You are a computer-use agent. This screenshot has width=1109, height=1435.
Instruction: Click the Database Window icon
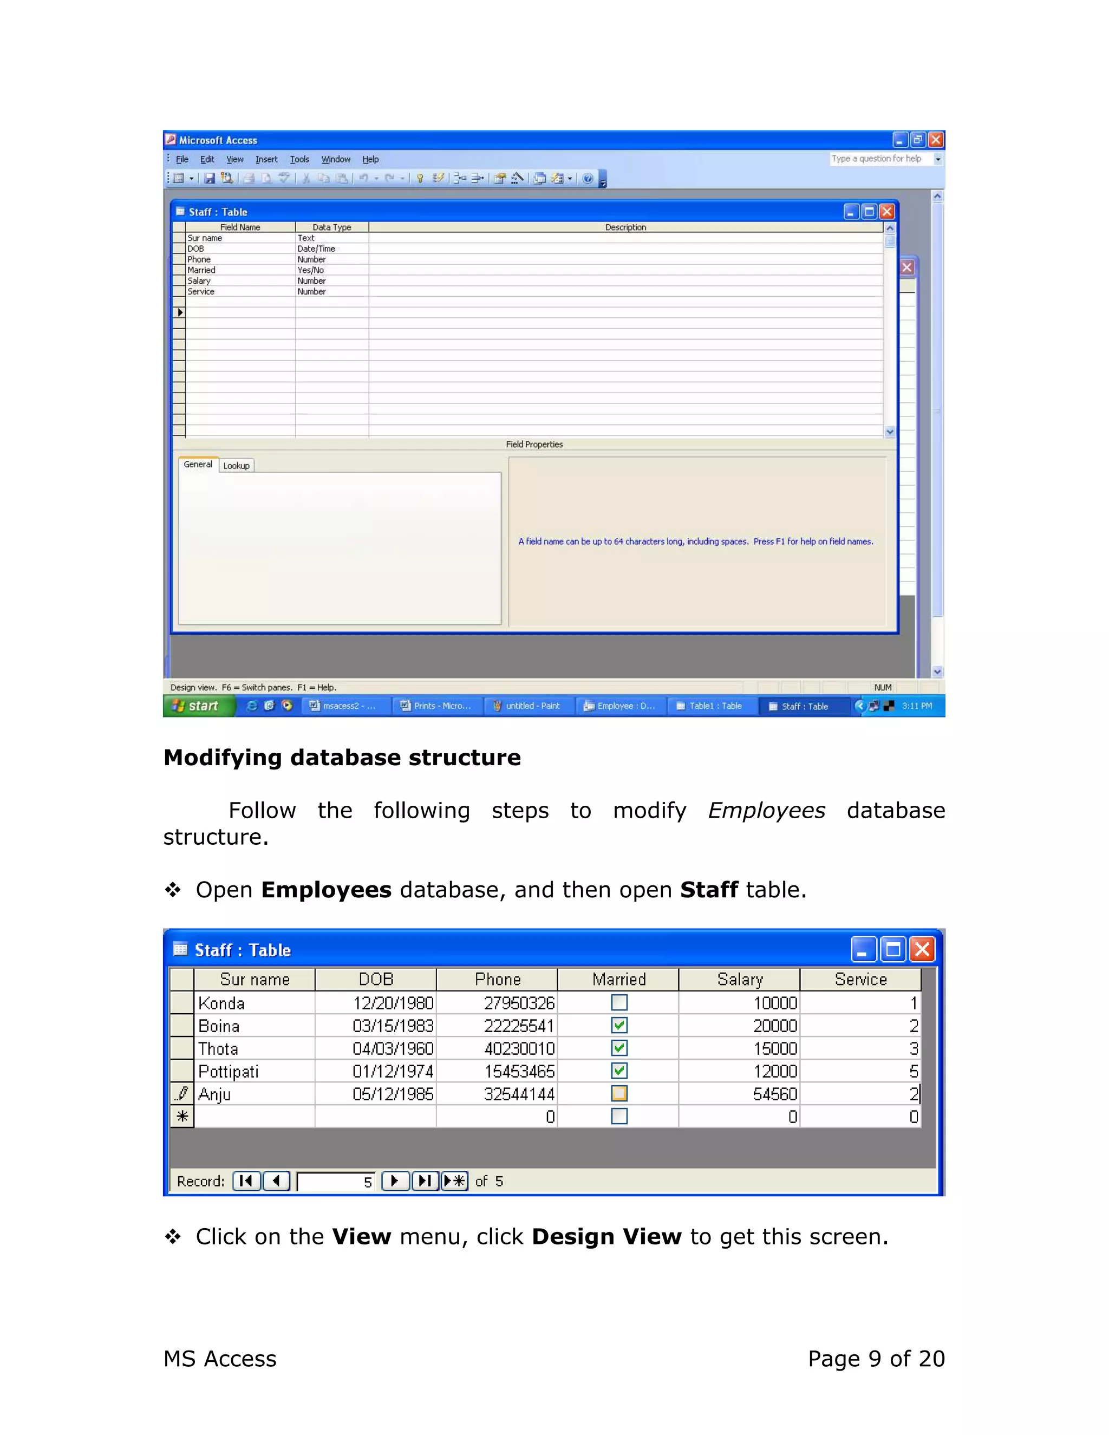click(x=539, y=179)
